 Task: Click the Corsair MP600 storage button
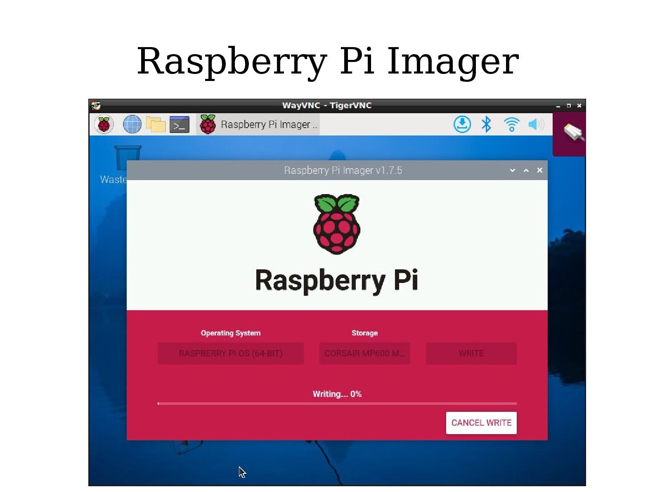tap(365, 353)
